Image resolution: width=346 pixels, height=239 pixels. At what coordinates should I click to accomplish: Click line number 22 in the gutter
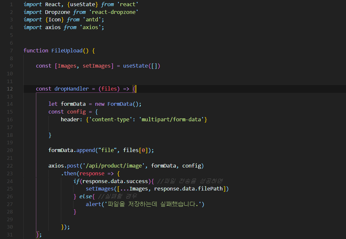pos(10,166)
